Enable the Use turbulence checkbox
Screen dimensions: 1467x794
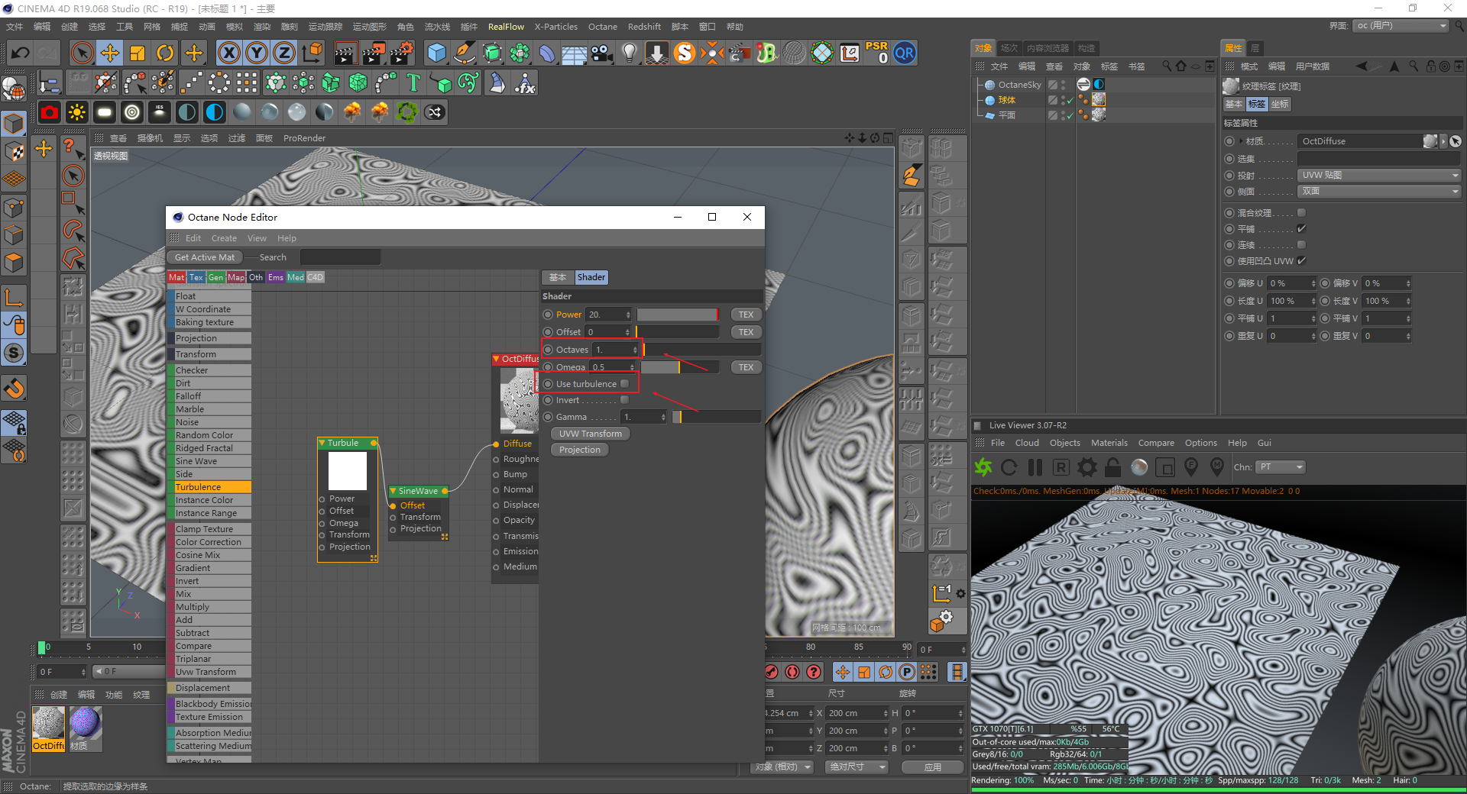tap(624, 384)
